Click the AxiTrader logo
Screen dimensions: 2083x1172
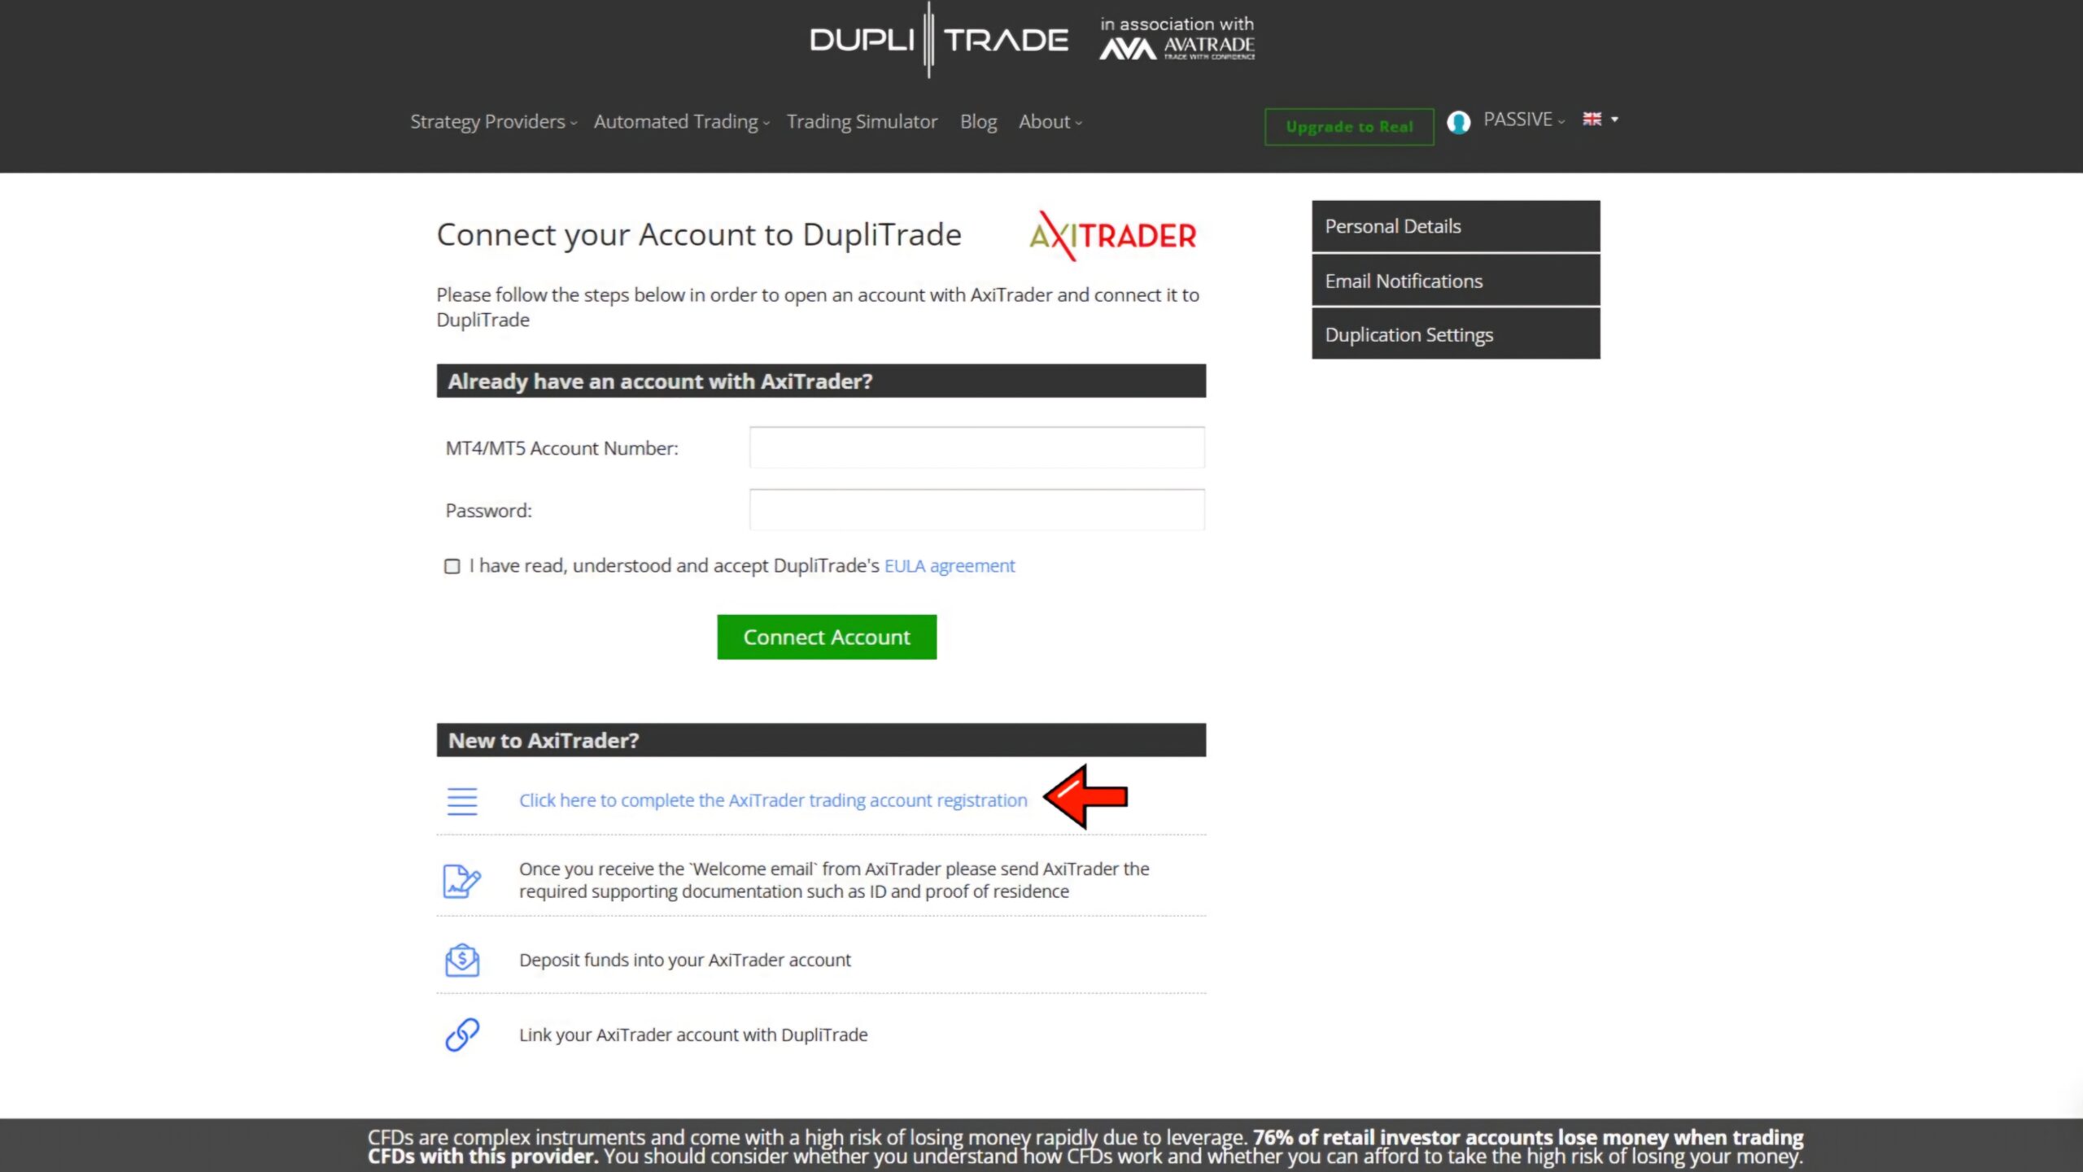tap(1112, 236)
